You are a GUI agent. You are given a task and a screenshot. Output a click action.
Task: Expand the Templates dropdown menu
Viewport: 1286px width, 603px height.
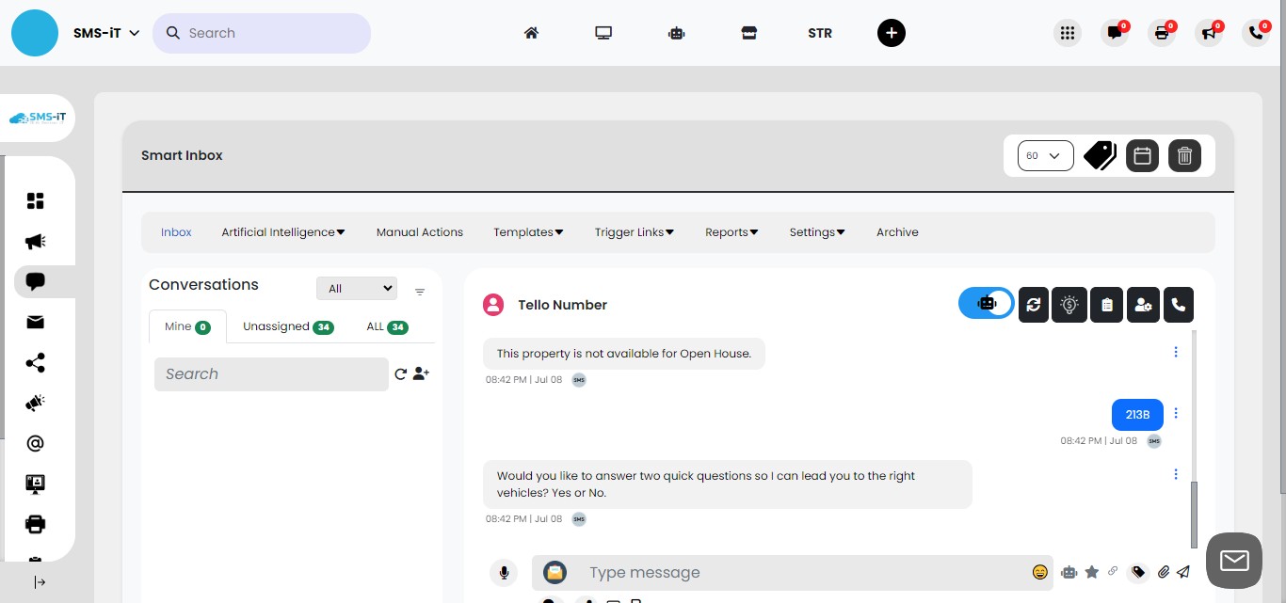click(x=528, y=232)
